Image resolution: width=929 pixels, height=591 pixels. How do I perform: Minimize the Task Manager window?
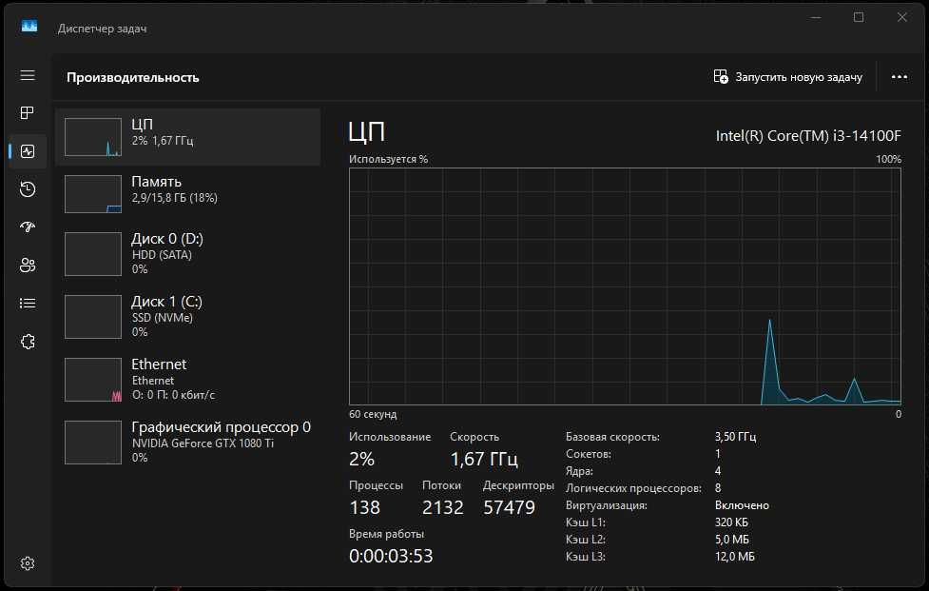click(816, 17)
